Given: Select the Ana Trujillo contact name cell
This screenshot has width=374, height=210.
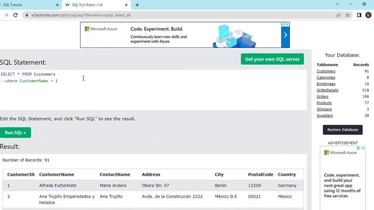Looking at the screenshot, I should point(111,197).
